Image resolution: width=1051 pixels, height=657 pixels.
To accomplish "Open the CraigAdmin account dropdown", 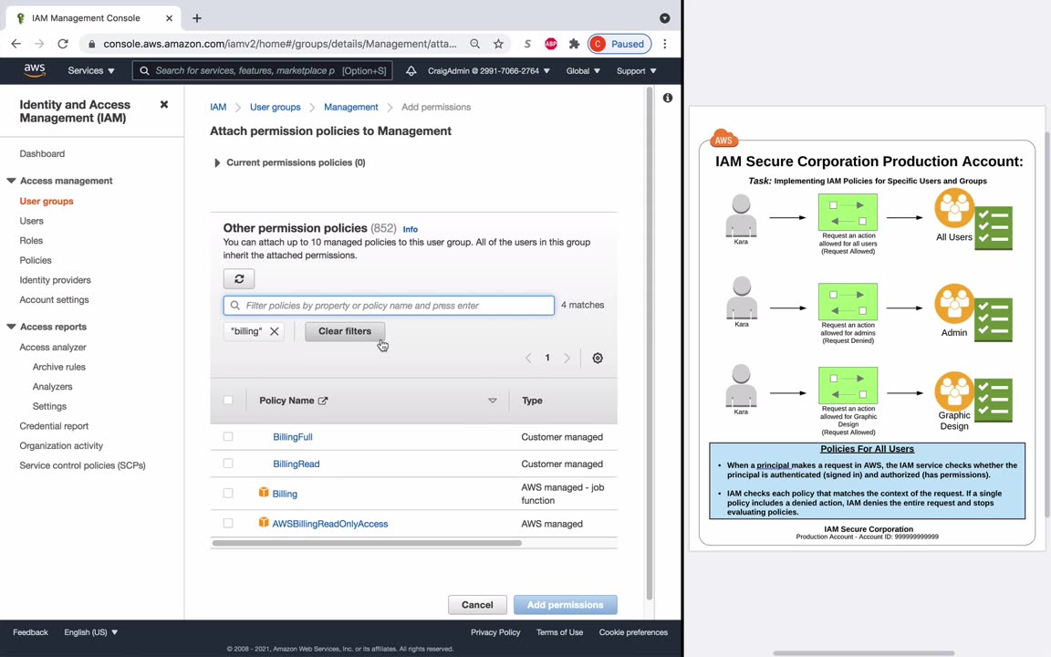I will coord(489,70).
